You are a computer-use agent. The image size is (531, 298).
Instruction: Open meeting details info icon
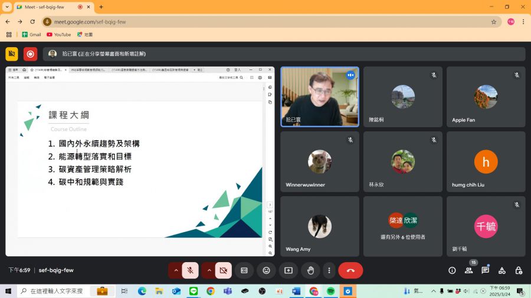pos(452,270)
